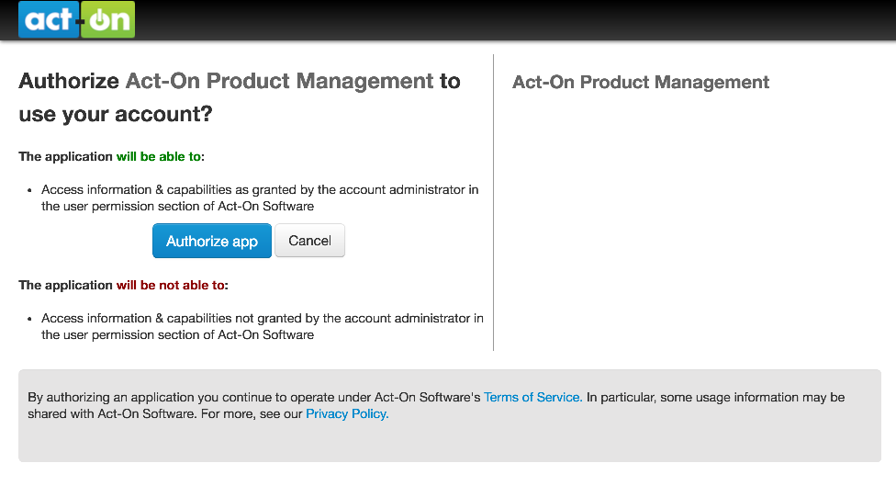896x497 pixels.
Task: Cancel the authorization request
Action: click(309, 241)
